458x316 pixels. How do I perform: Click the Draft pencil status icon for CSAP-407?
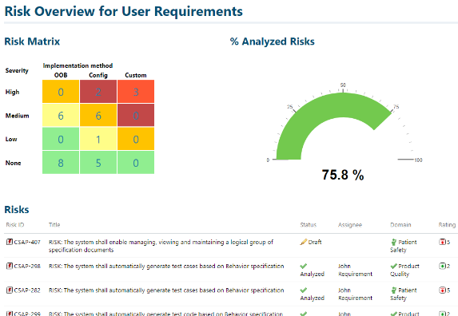click(x=304, y=242)
